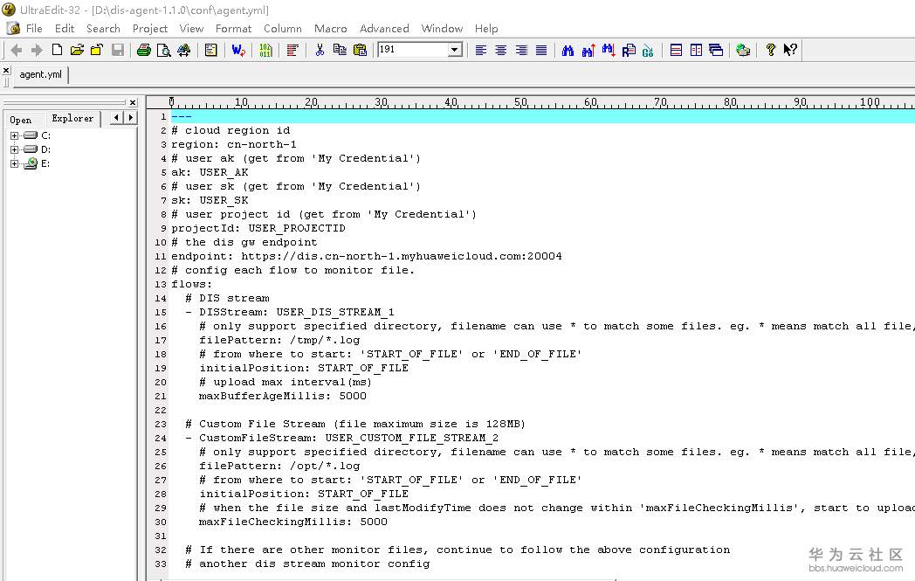Click the Back navigation arrow

tap(17, 50)
